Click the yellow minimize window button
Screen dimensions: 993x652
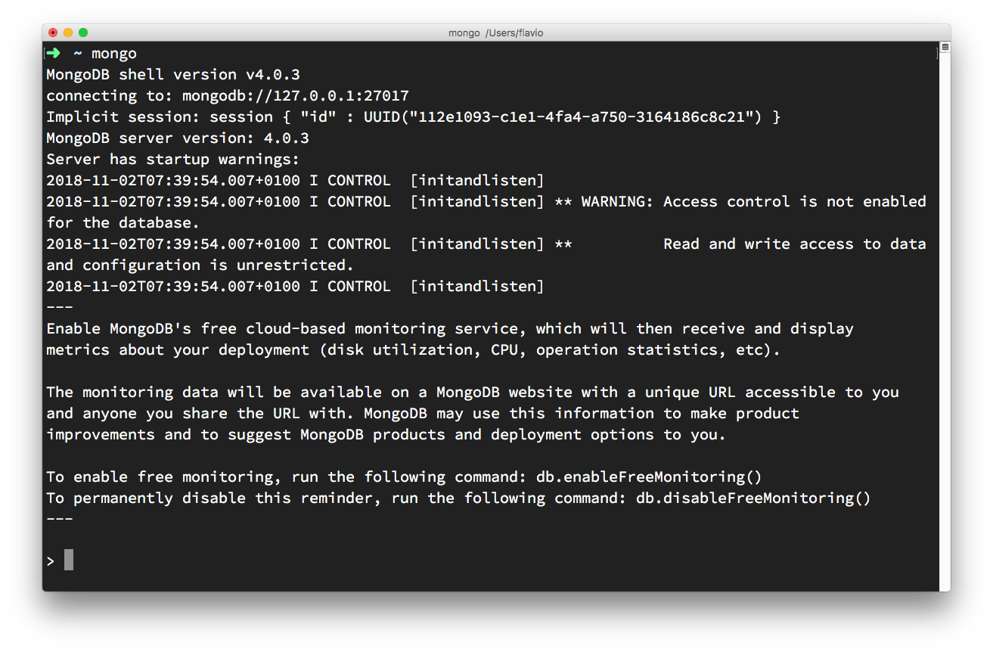click(x=68, y=33)
